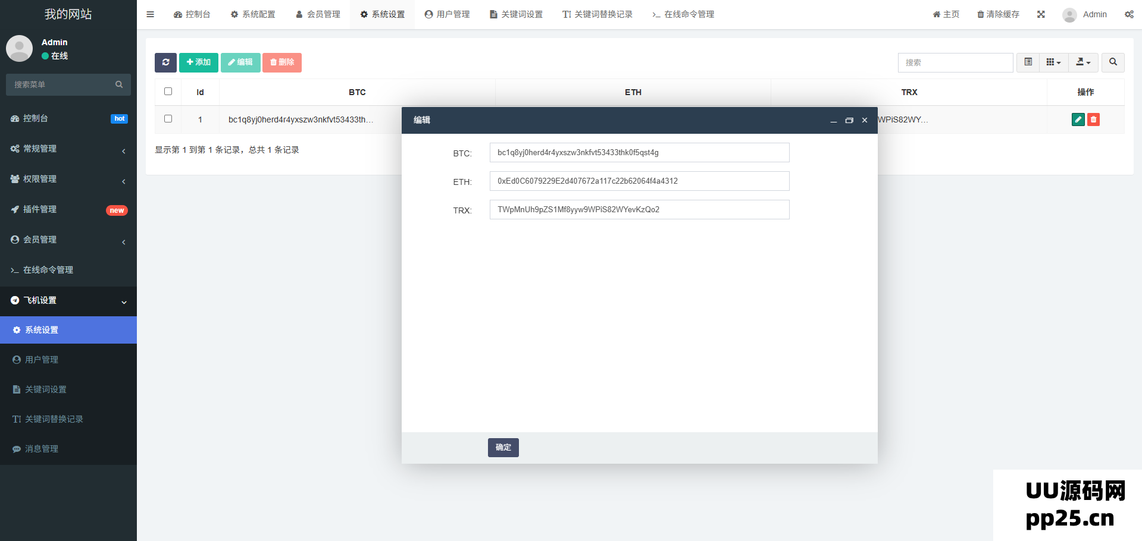Expand the 常规管理 sidebar menu

point(68,149)
